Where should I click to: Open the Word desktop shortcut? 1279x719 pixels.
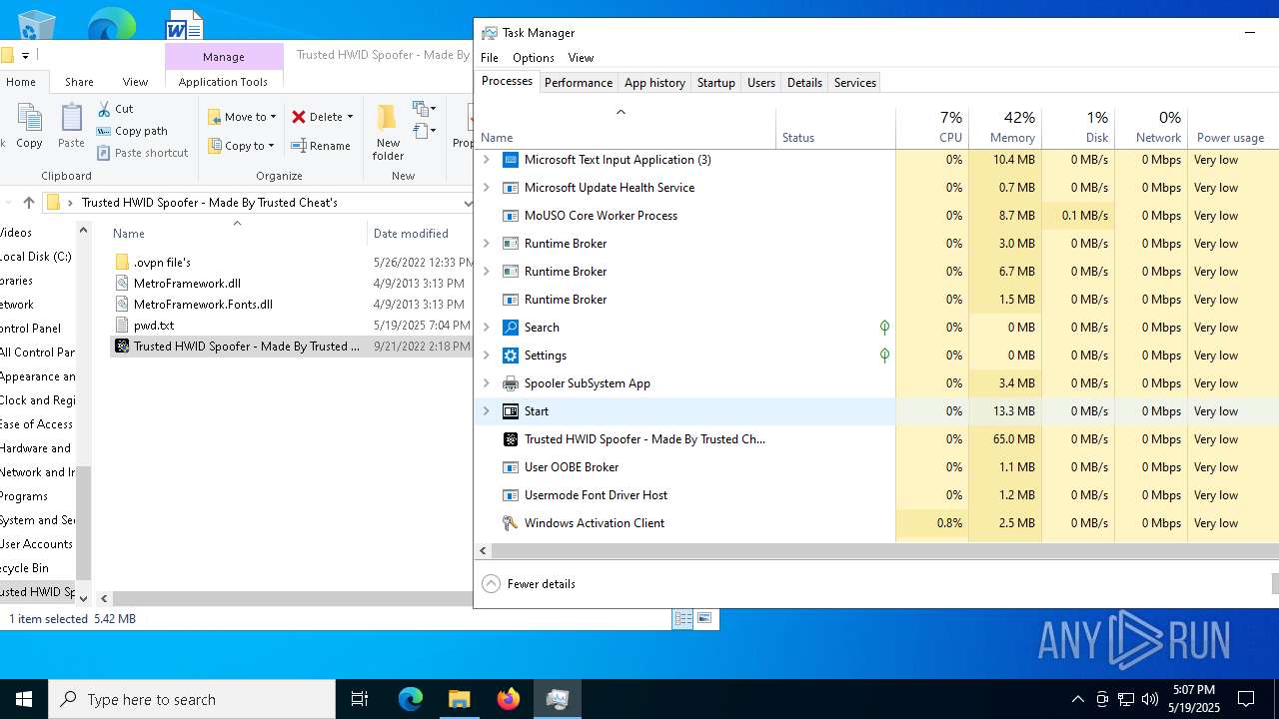click(x=185, y=25)
